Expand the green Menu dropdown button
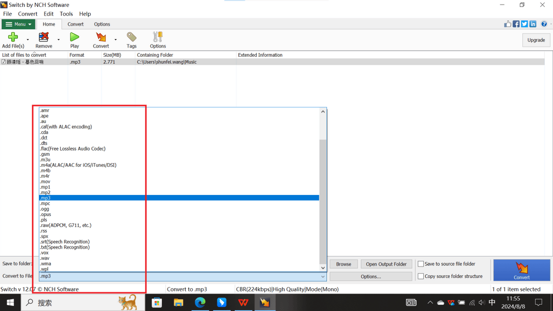This screenshot has height=311, width=553. pos(18,24)
